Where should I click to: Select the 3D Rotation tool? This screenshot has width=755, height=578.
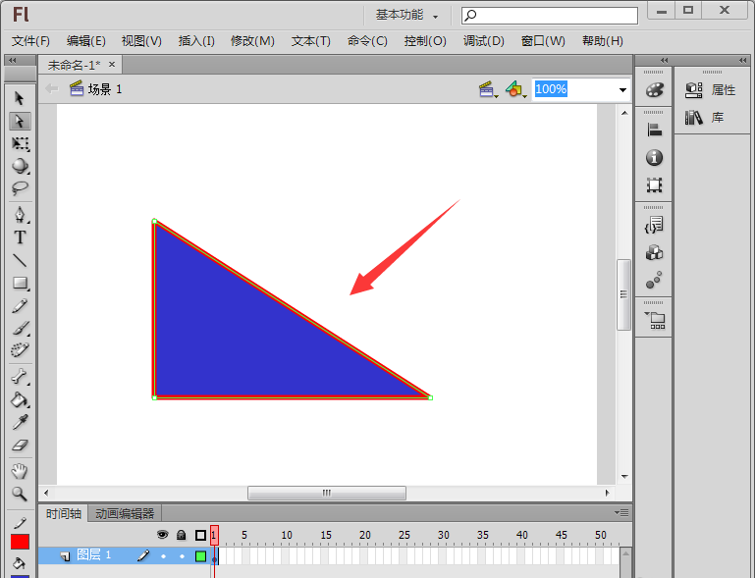click(x=20, y=166)
